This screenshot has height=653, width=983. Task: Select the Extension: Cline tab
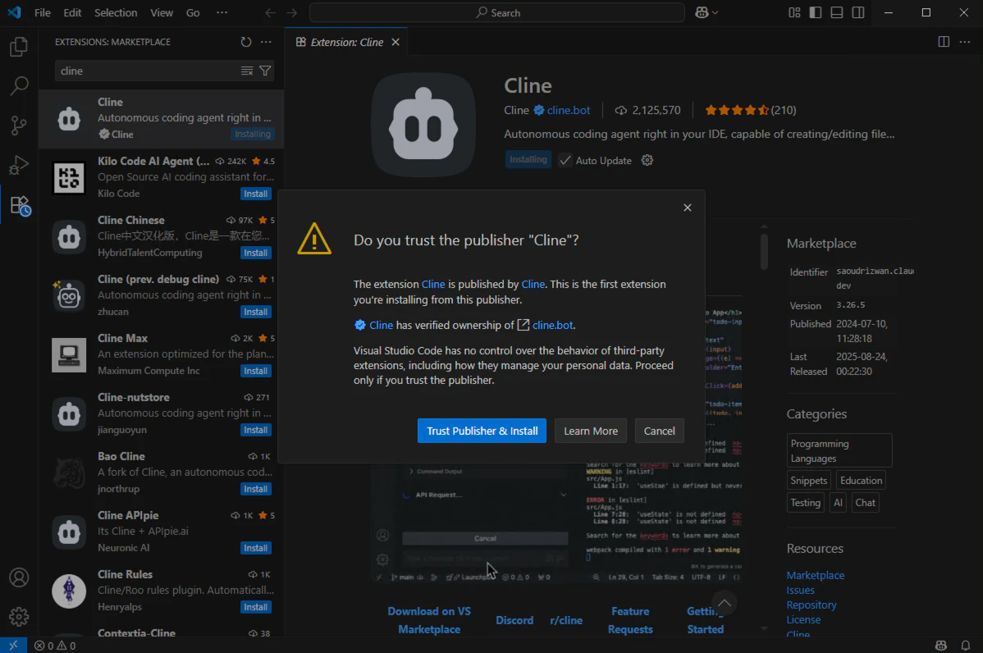[347, 42]
